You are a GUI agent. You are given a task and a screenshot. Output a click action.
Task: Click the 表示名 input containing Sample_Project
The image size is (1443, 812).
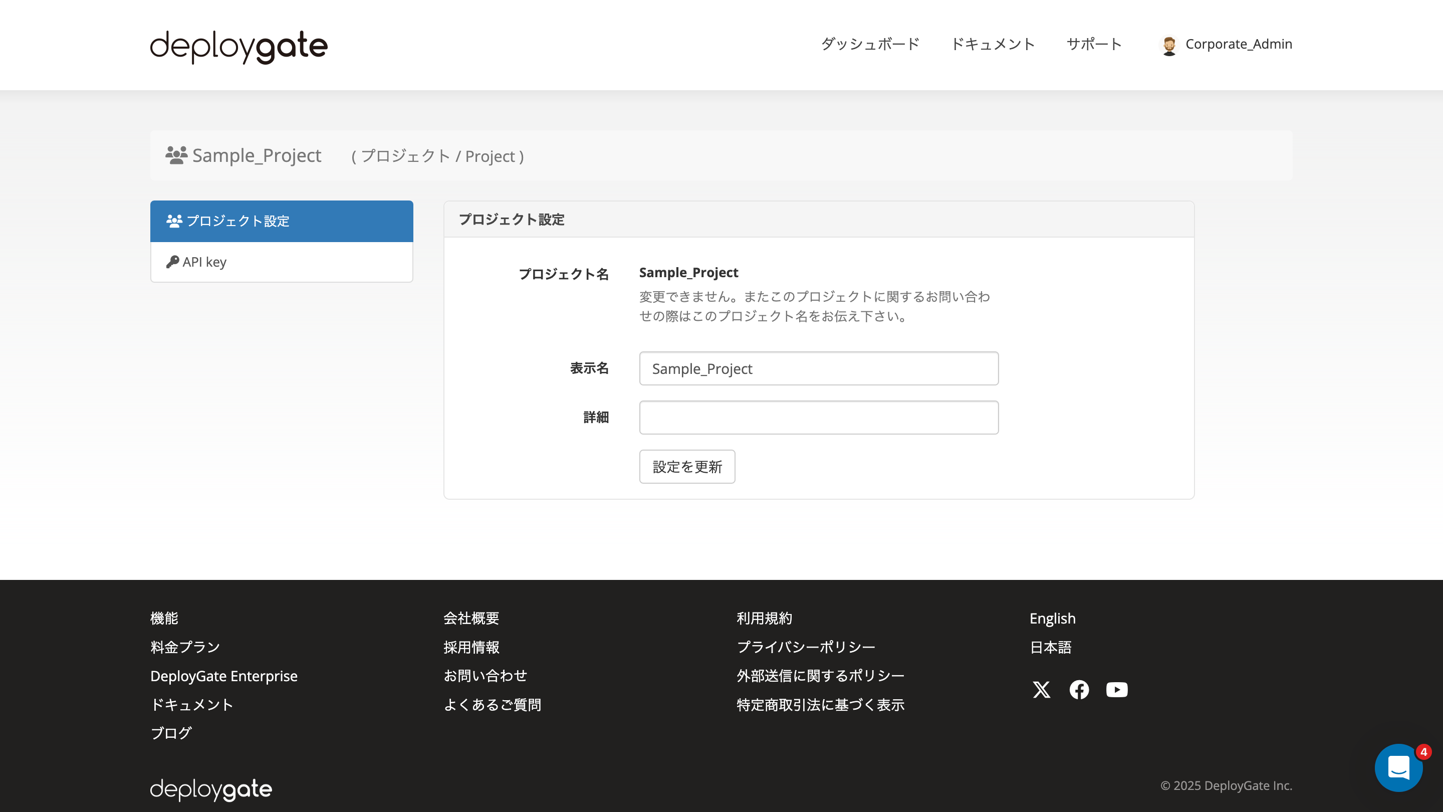click(818, 369)
